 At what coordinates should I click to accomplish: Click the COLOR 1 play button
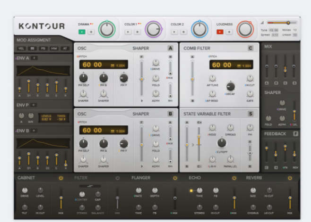[128, 32]
